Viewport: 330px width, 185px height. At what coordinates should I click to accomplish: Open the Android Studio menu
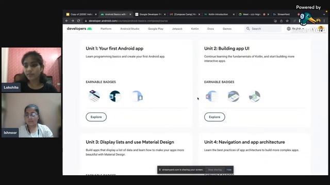click(129, 29)
